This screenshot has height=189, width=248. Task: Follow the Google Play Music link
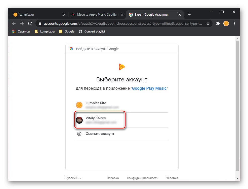[149, 88]
